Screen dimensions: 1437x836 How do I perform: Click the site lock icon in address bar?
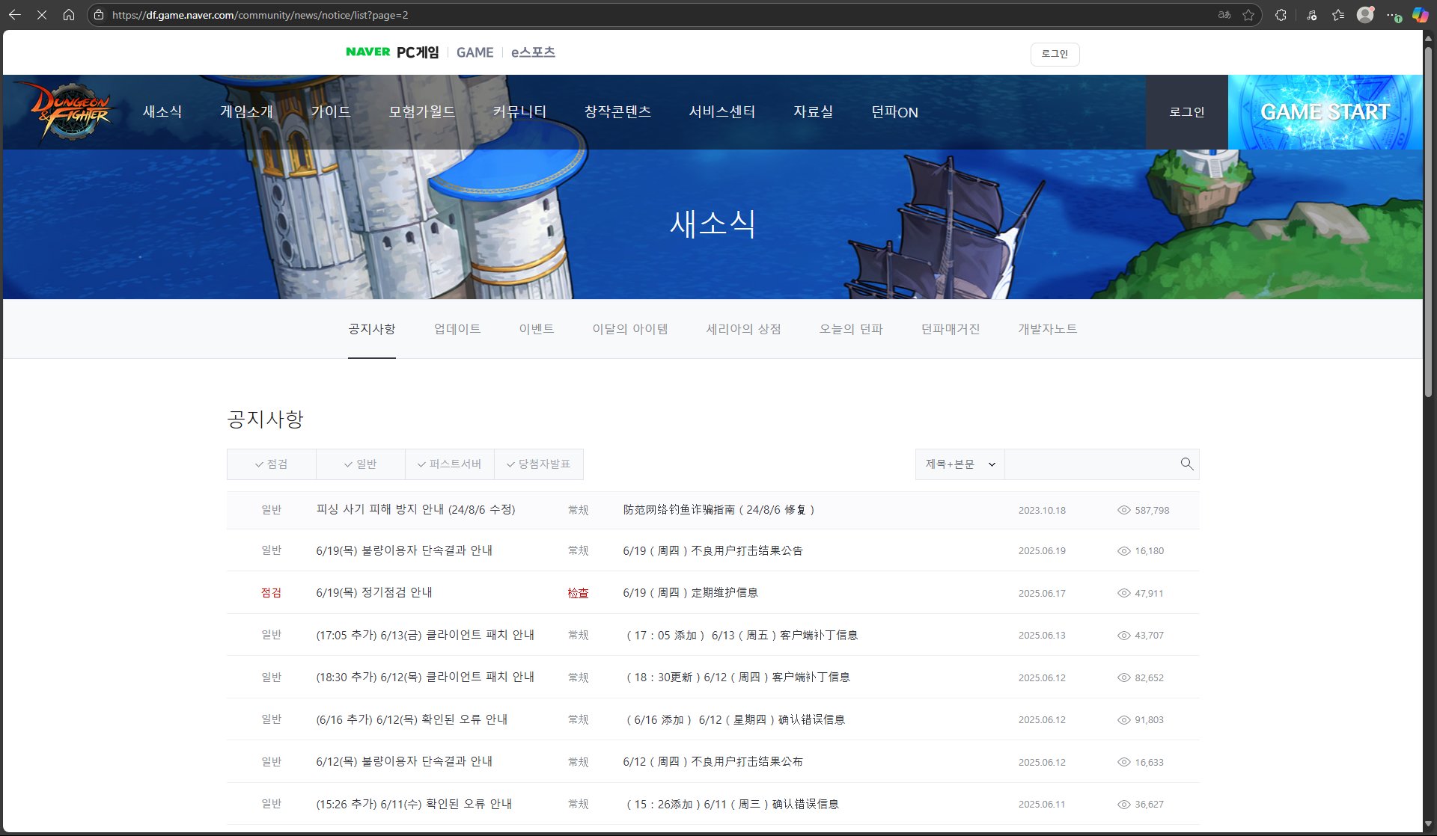tap(99, 15)
